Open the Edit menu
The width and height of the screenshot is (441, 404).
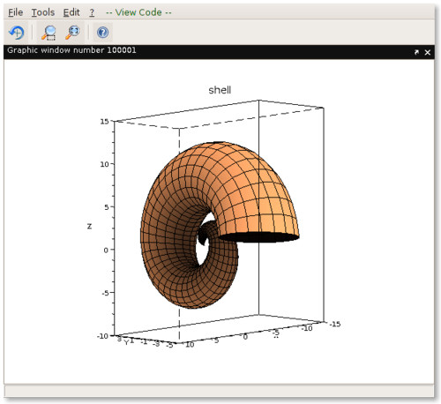pyautogui.click(x=71, y=12)
